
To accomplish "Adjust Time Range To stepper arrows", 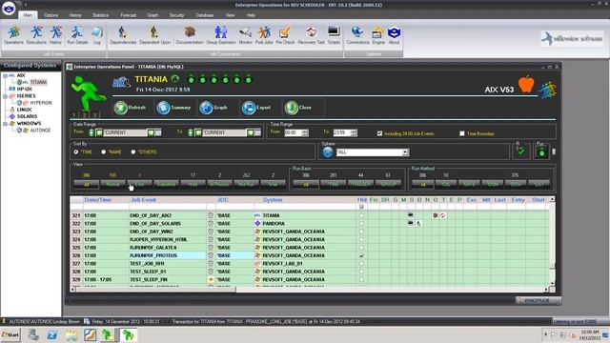I will [354, 133].
